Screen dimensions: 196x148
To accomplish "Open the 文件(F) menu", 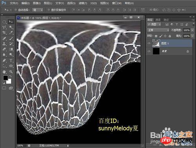I will pyautogui.click(x=14, y=3).
